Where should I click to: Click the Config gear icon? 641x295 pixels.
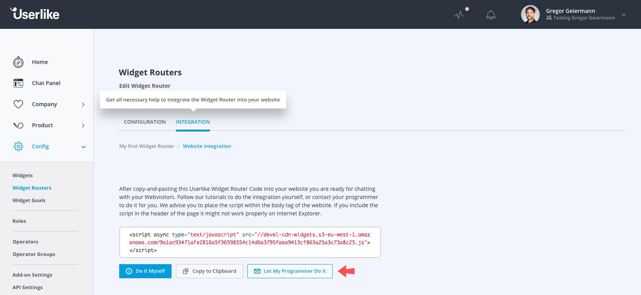(18, 146)
